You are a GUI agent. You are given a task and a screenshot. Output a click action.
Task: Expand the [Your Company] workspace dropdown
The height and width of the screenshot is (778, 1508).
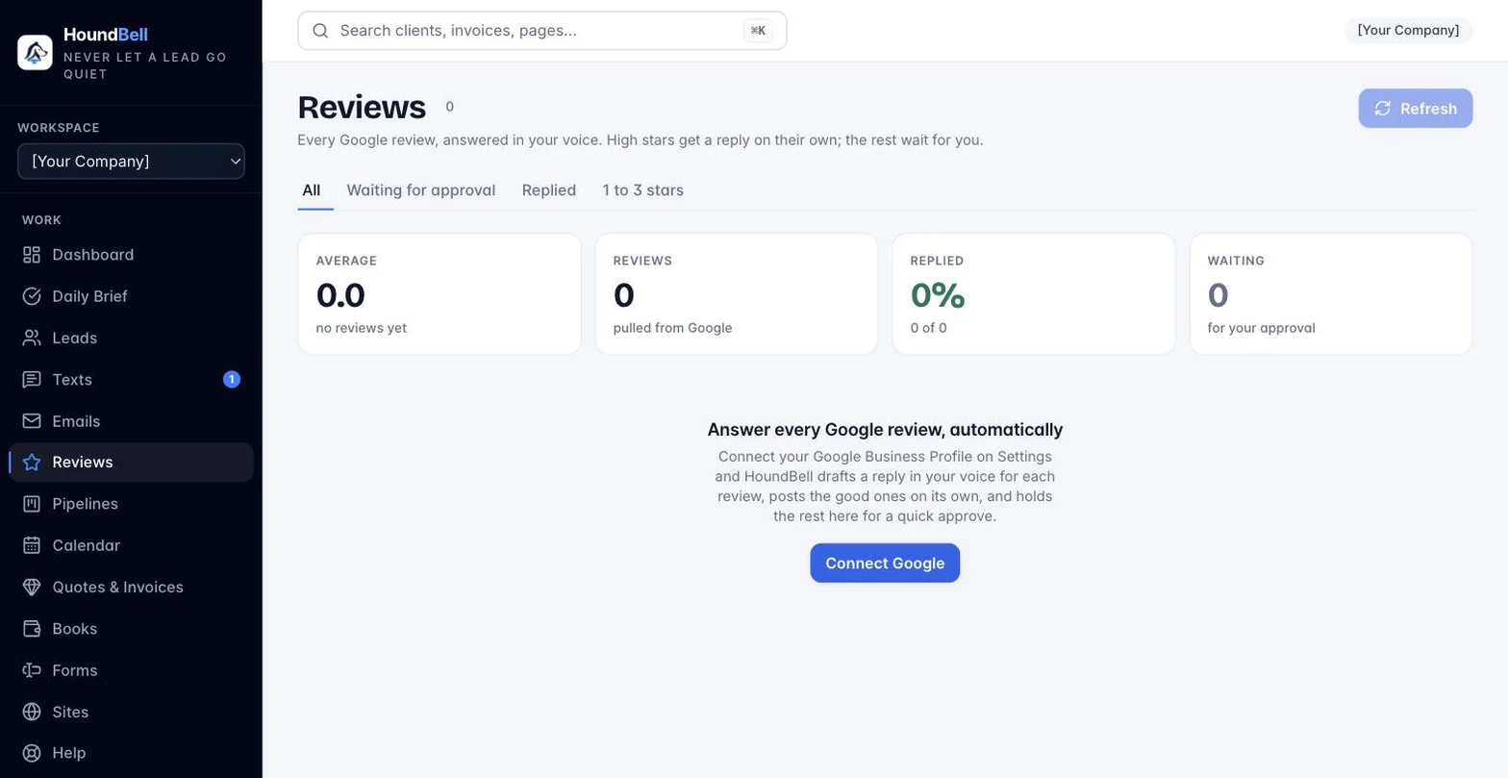click(131, 162)
